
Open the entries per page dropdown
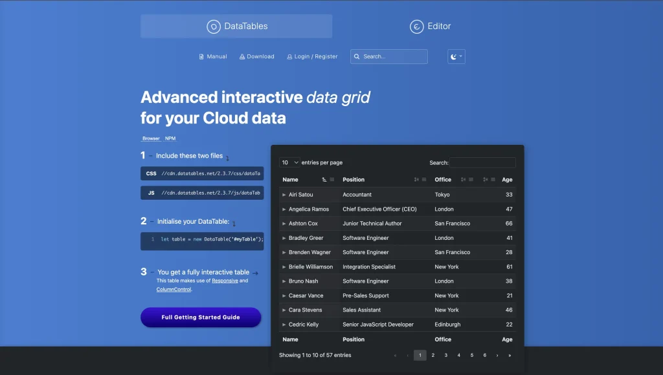[289, 163]
